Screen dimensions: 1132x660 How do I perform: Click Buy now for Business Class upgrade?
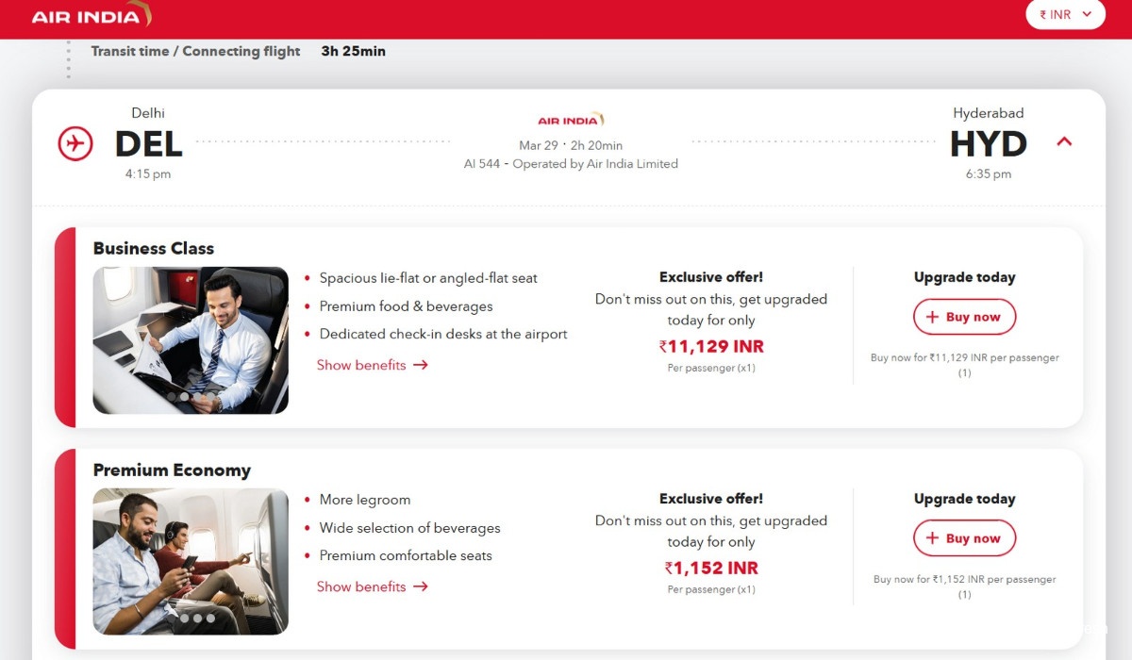coord(964,317)
